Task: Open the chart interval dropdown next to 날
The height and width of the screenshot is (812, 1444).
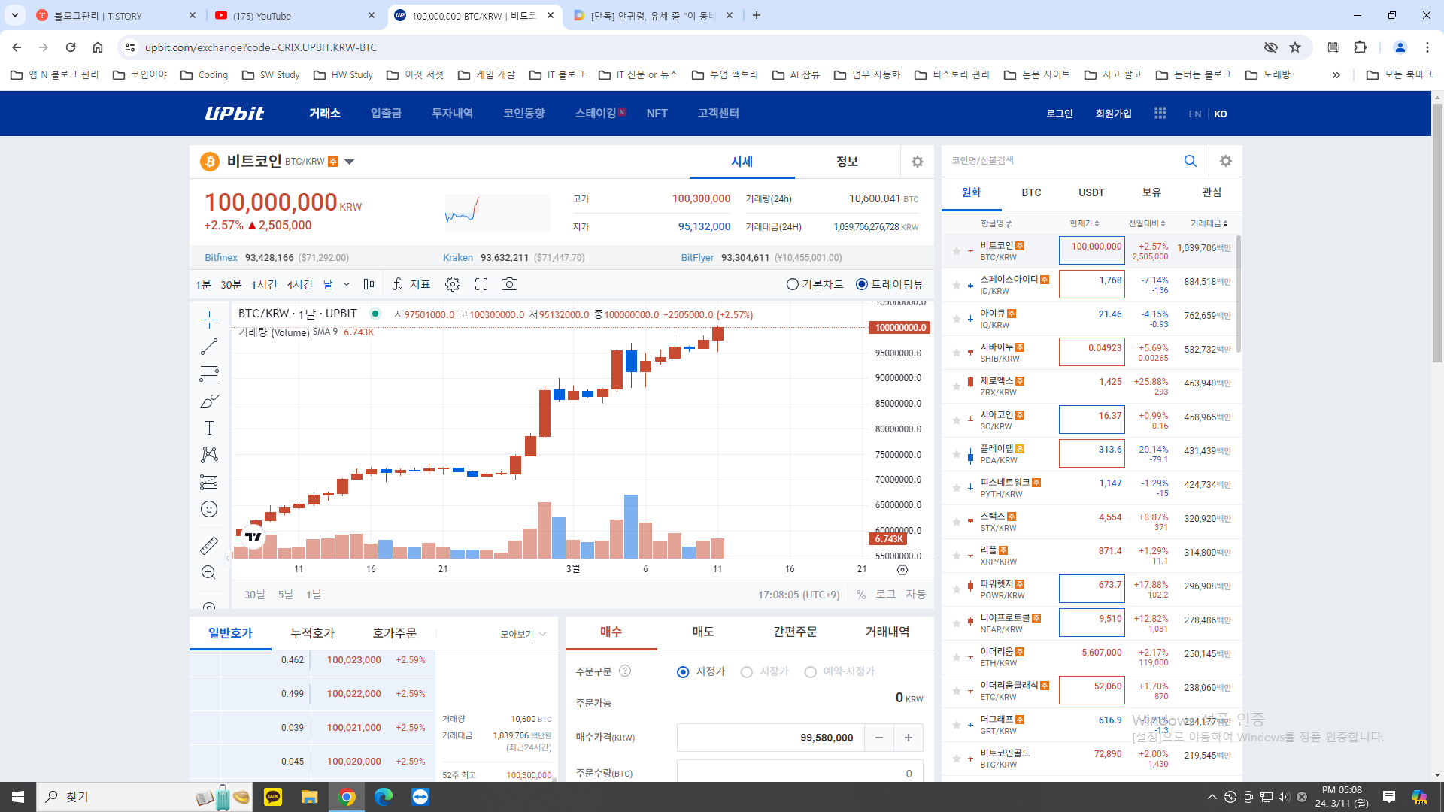Action: [x=347, y=284]
